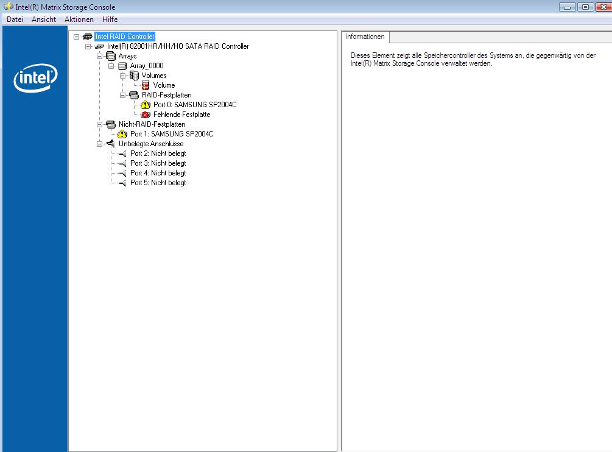Click the red Volume status icon
The image size is (612, 452).
point(146,85)
